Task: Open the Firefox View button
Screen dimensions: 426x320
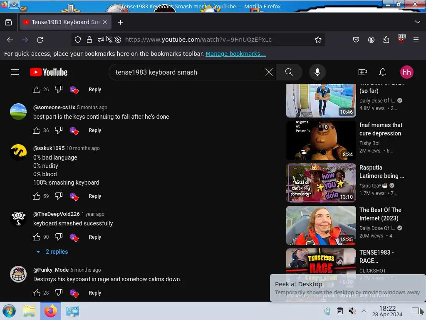Action: click(8, 22)
